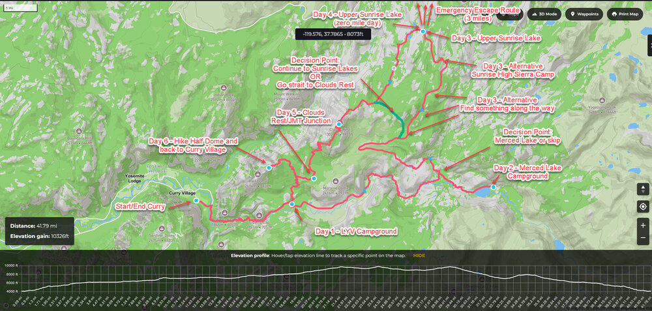Screen dimensions: 652x311
Task: Click the Distance and Elevation gain info box
Action: [x=39, y=231]
